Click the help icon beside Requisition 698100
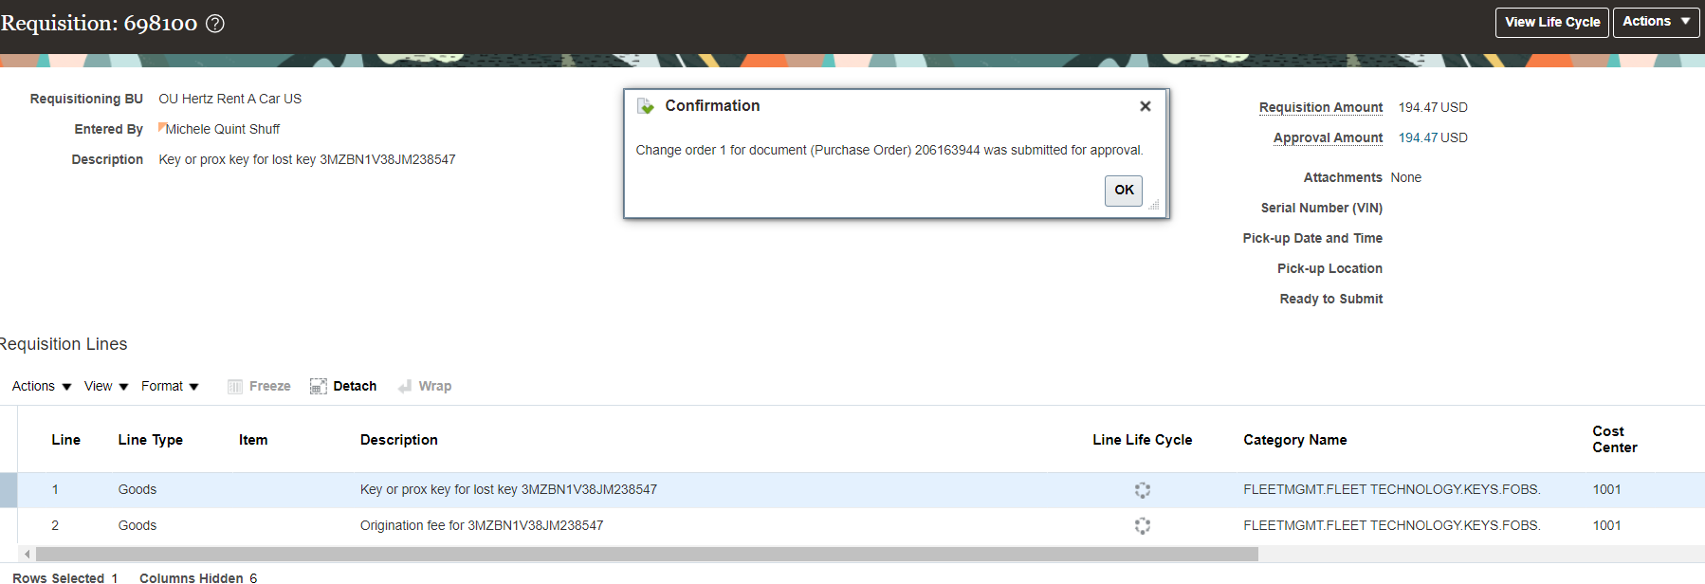This screenshot has height=584, width=1705. [x=215, y=24]
